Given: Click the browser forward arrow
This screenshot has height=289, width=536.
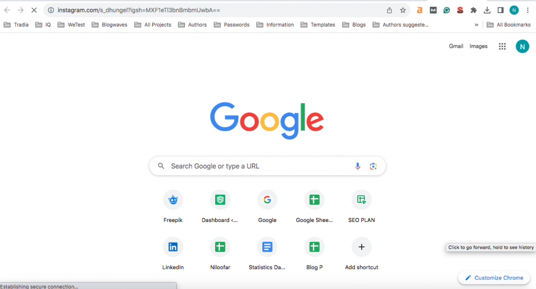Looking at the screenshot, I should click(x=20, y=10).
